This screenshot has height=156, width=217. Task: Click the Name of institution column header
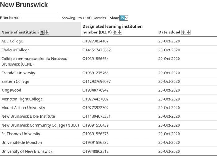click(x=20, y=32)
